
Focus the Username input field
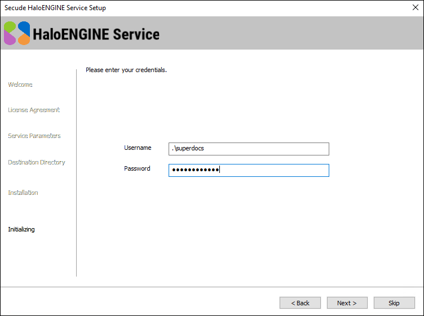(248, 149)
